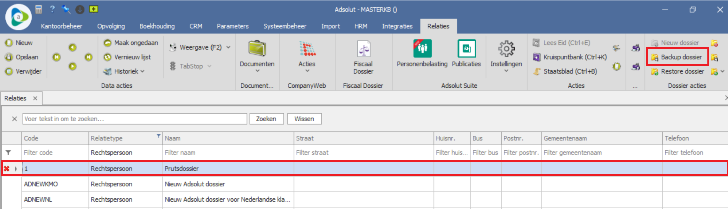Viewport: 728px width, 209px height.
Task: Expand the Prutsdossier row indicator arrow
Action: pos(16,169)
